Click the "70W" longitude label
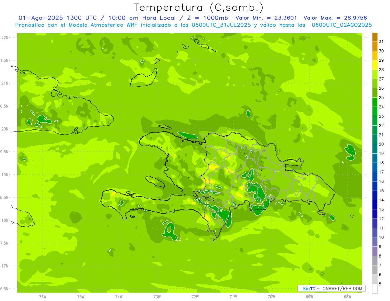 tap(271, 296)
